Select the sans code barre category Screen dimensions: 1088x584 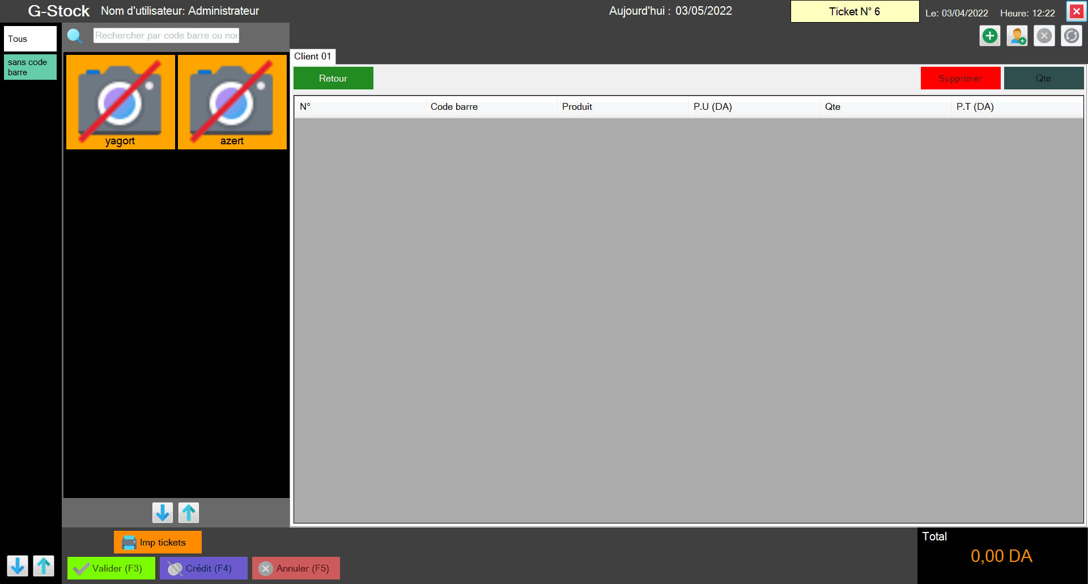point(30,67)
